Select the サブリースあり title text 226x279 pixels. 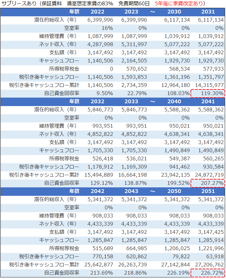click(x=15, y=4)
